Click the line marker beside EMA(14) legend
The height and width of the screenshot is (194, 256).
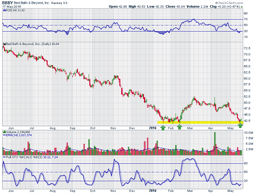[x=4, y=135]
